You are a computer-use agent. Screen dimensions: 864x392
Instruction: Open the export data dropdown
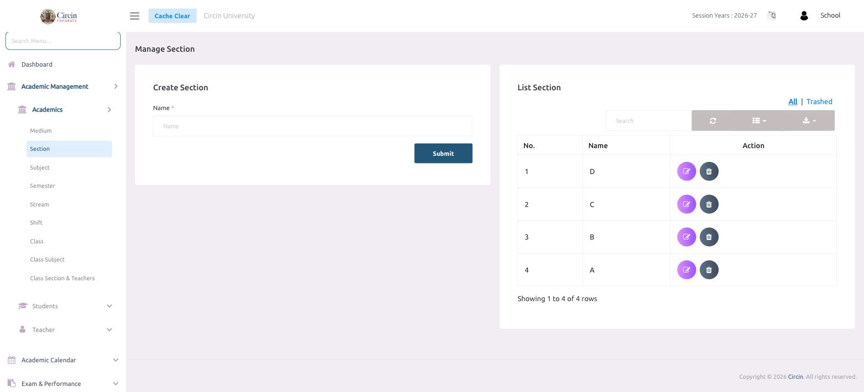[809, 121]
